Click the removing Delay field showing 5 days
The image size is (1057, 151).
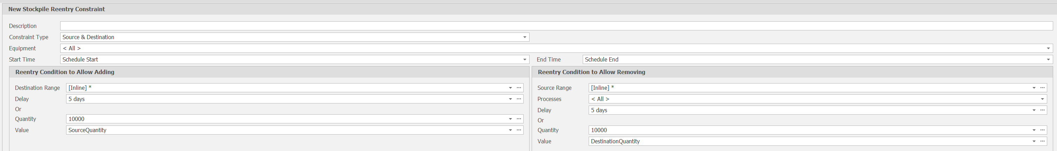(808, 110)
